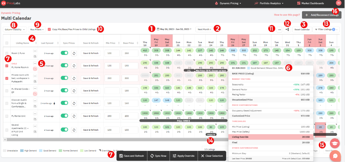Click the red notes icon for PL Home Room A

[x=35, y=69]
